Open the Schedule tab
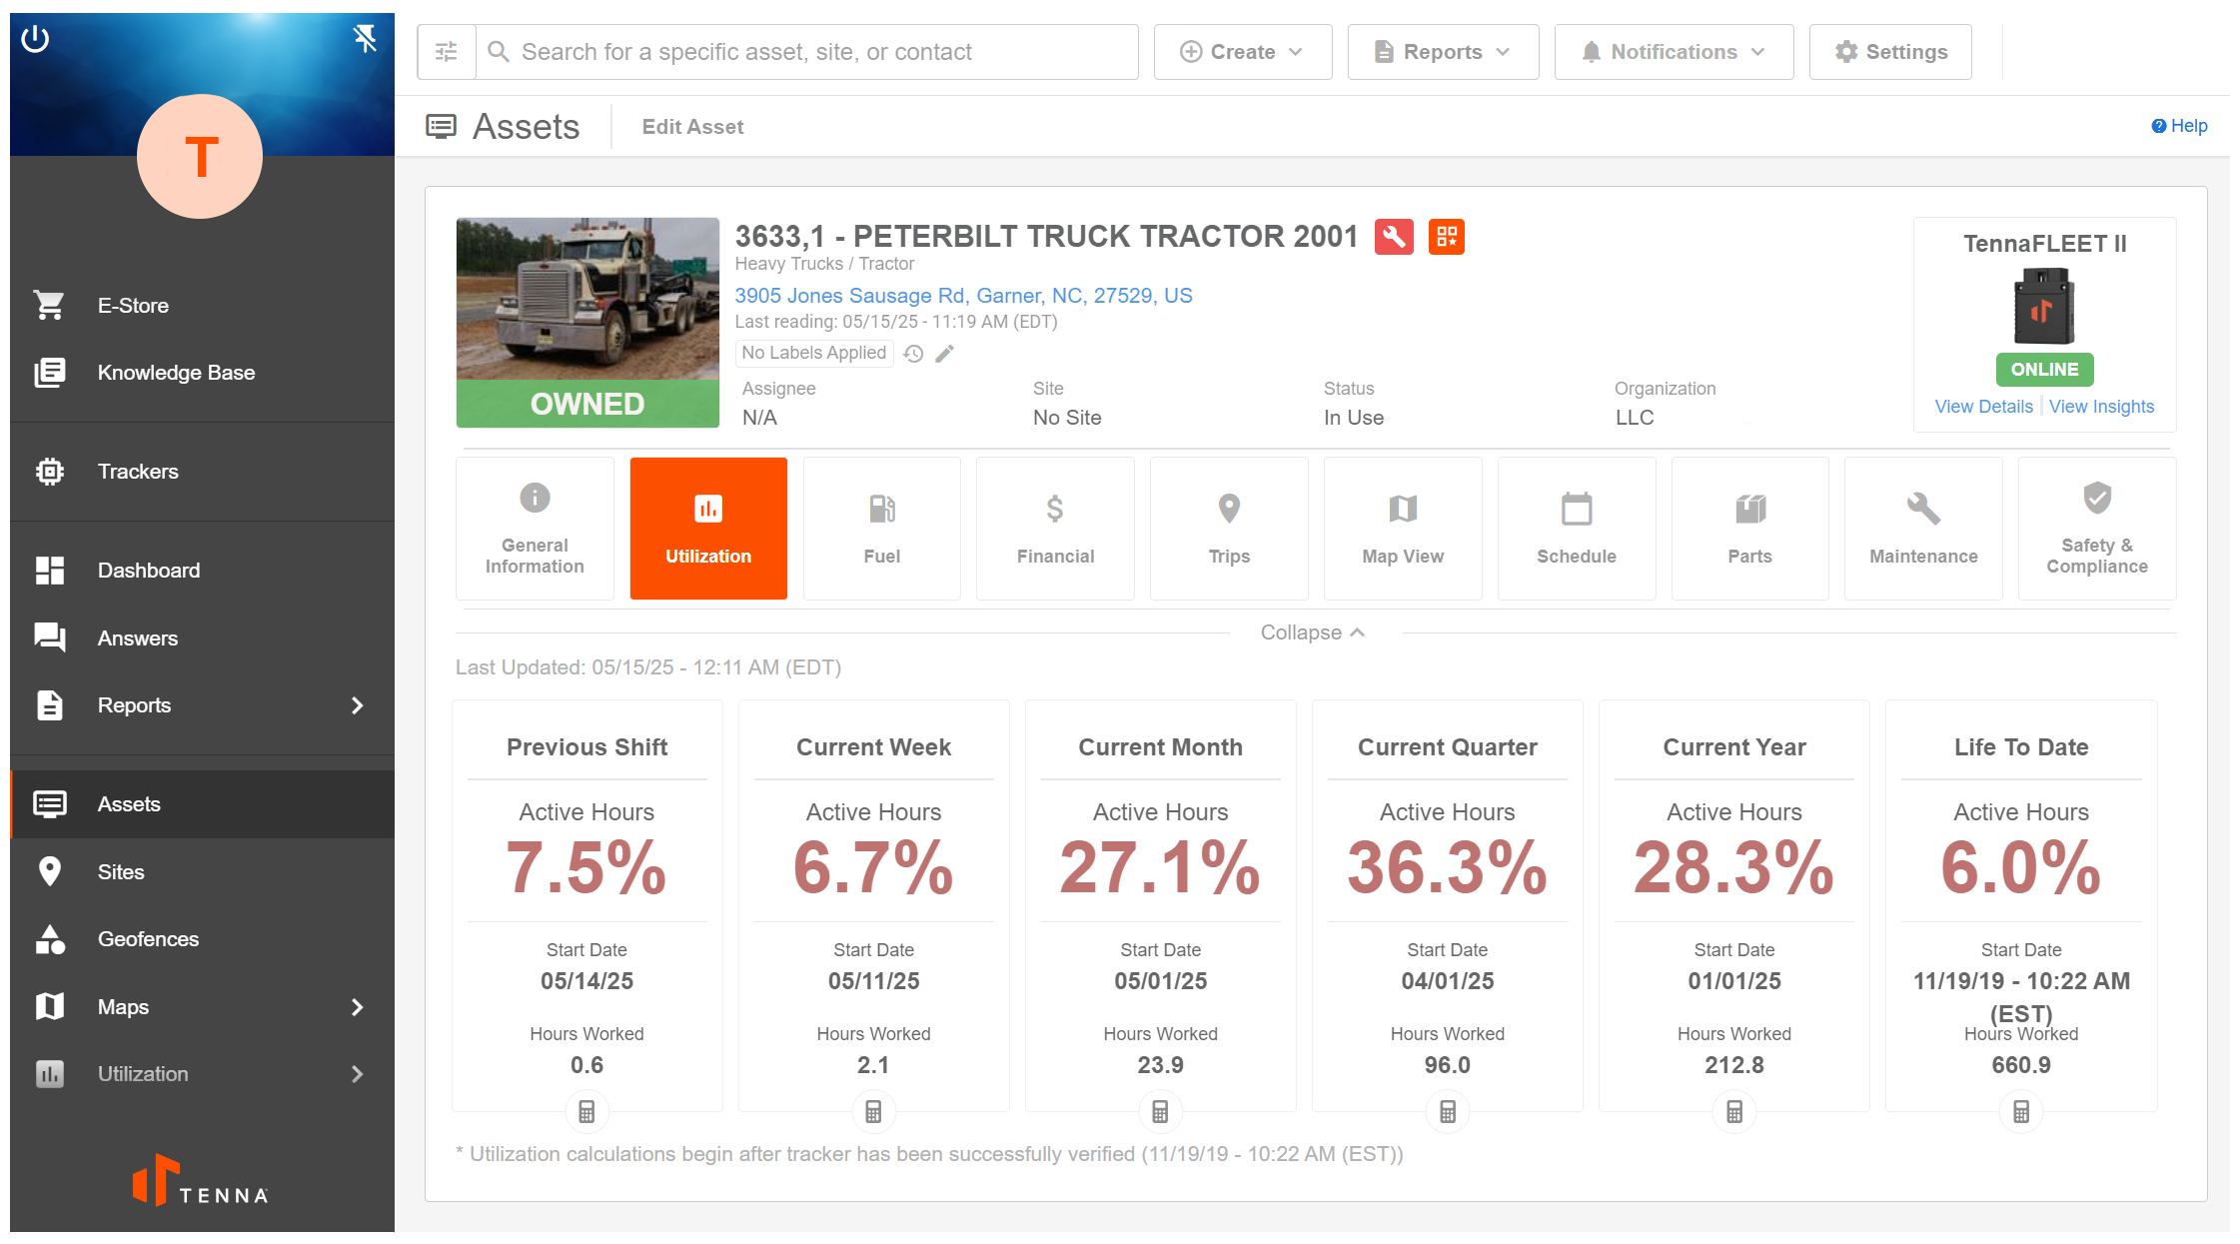The height and width of the screenshot is (1244, 2240). tap(1577, 529)
